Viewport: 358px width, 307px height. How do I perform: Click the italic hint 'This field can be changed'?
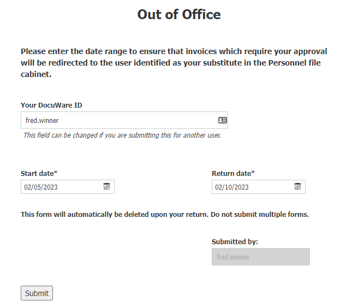[122, 135]
